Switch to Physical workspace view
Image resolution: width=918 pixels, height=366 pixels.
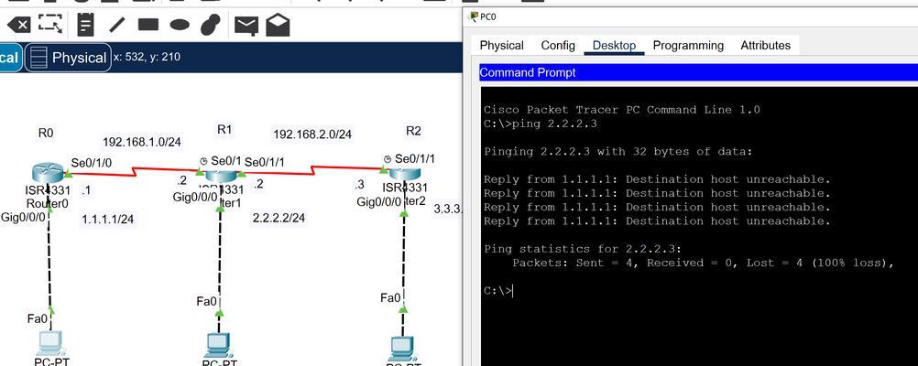pyautogui.click(x=68, y=58)
